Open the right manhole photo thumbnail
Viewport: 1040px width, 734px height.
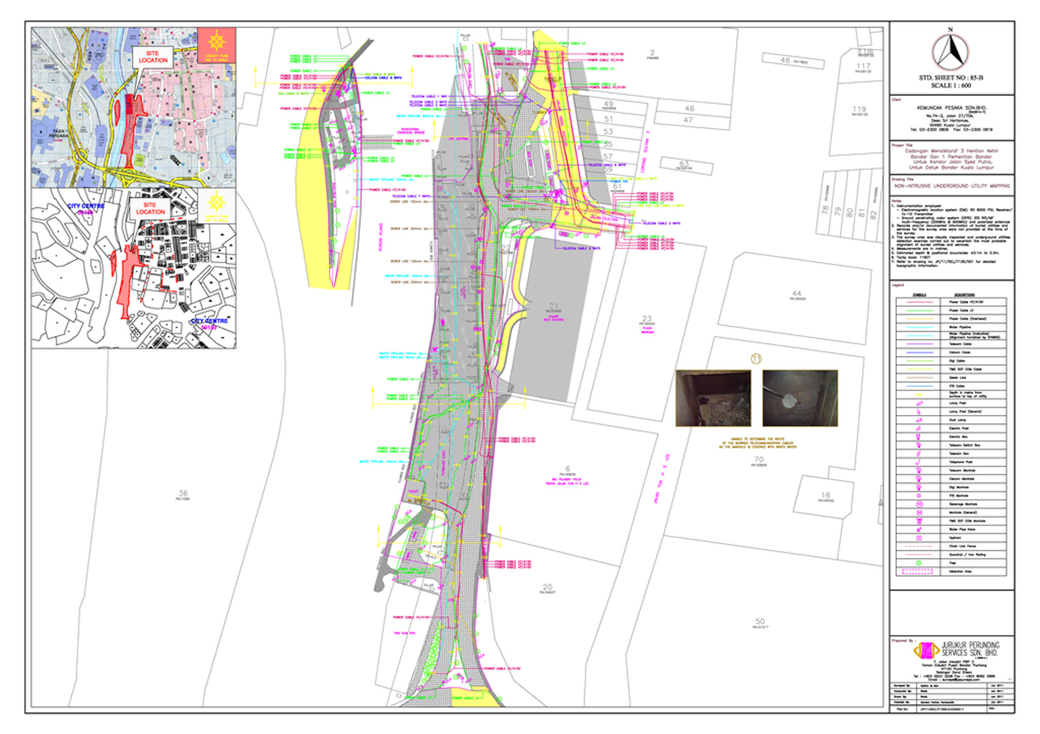(800, 398)
